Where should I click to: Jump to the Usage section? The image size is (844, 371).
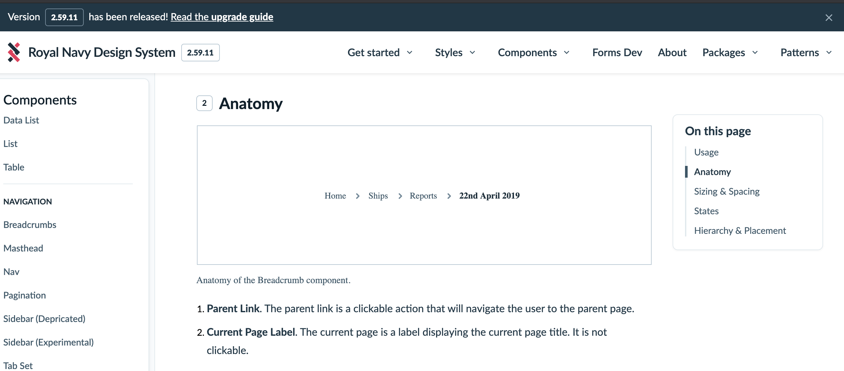pos(706,152)
